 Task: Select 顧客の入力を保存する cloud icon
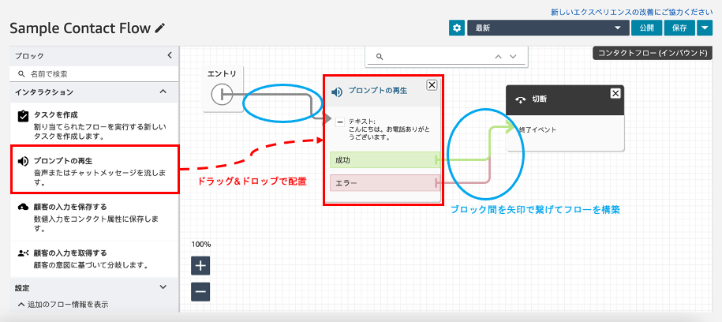[23, 208]
